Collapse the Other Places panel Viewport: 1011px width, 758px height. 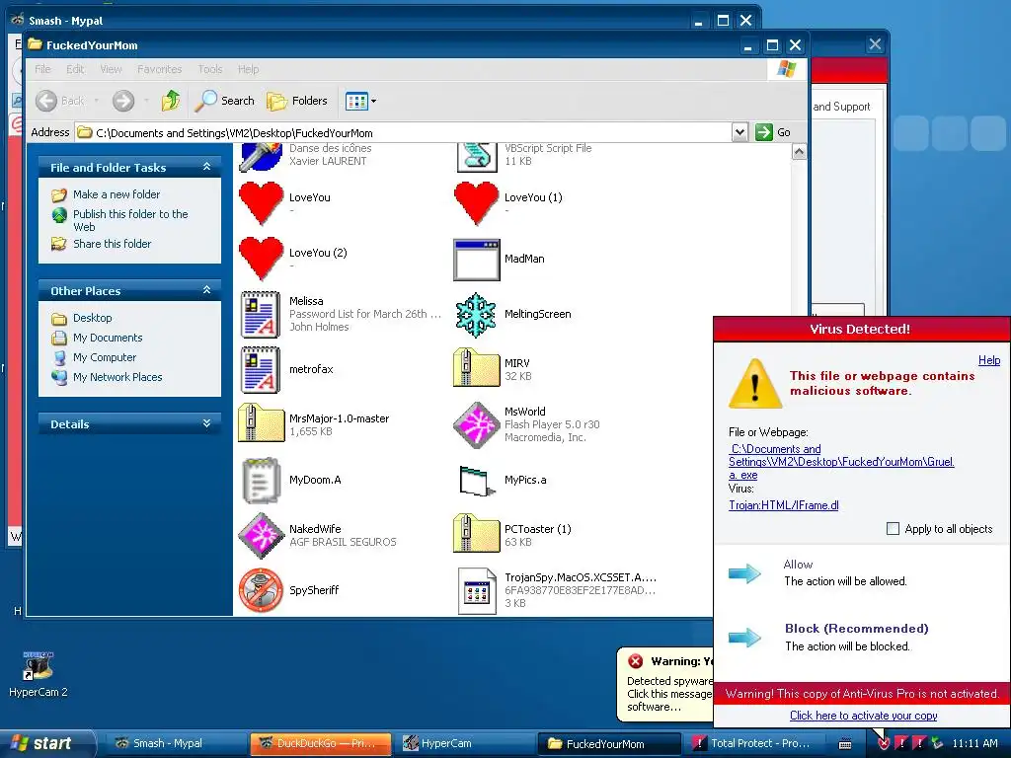(x=207, y=290)
